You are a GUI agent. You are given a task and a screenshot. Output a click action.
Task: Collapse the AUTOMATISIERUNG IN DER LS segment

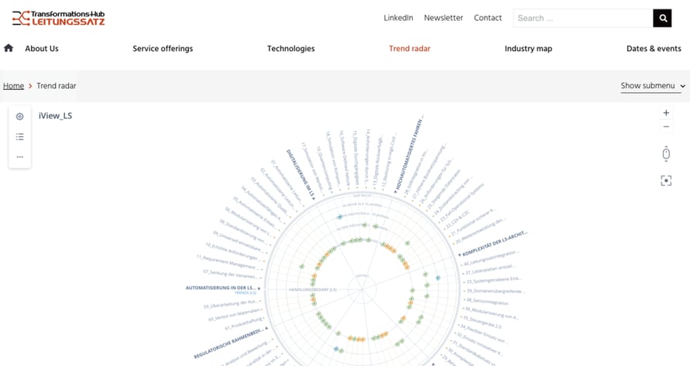pos(223,288)
